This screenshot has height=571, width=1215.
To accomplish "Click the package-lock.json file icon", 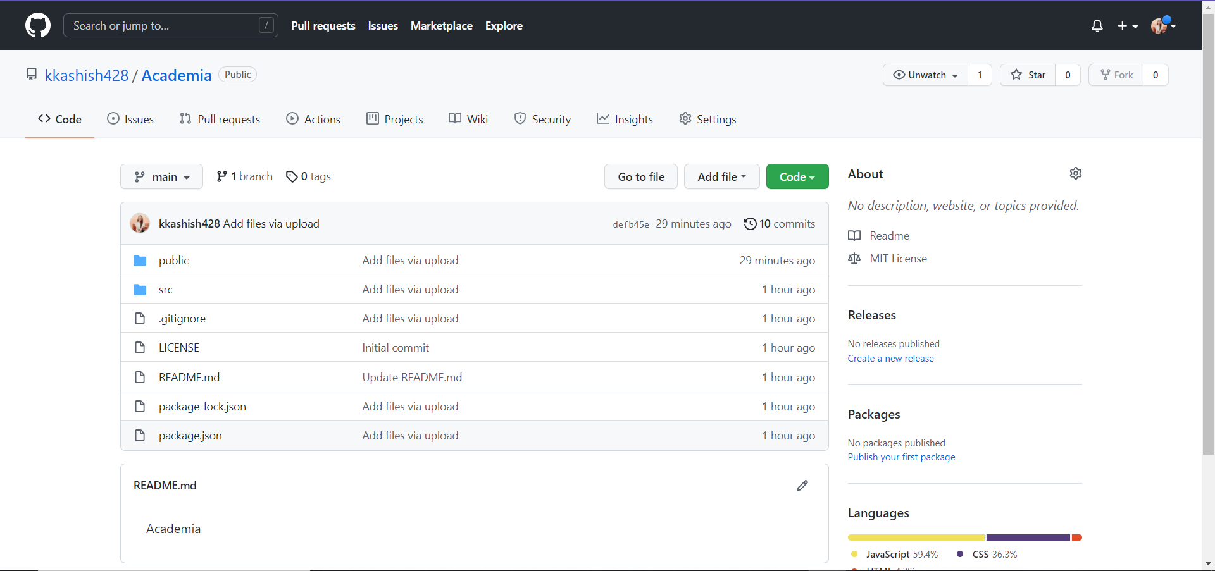I will [140, 407].
